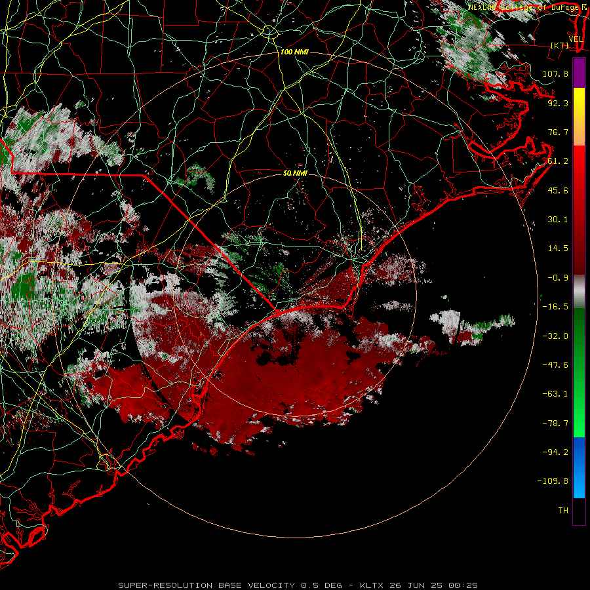Click the -32.0 velocity scale value
Viewport: 590px width, 590px height.
click(x=555, y=336)
